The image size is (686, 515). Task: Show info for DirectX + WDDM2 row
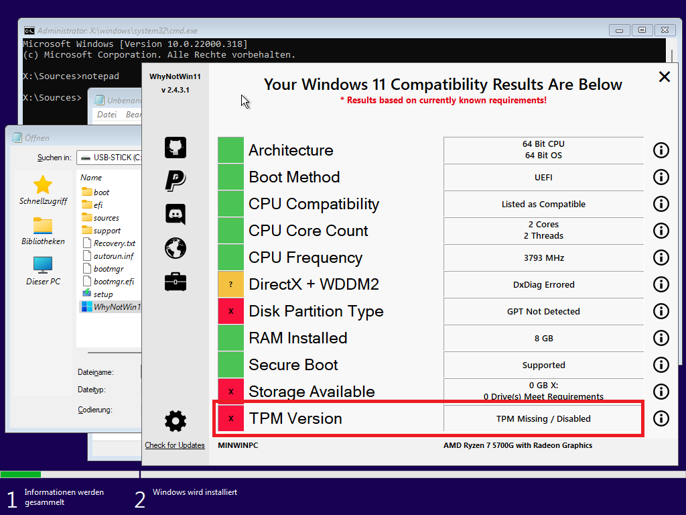[661, 284]
